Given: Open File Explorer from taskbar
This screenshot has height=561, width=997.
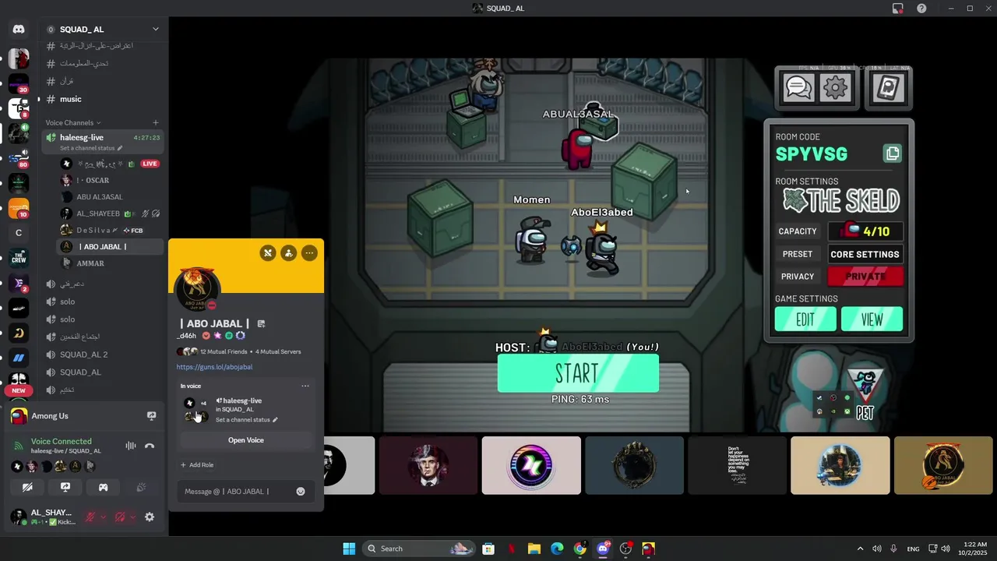Looking at the screenshot, I should [x=534, y=549].
